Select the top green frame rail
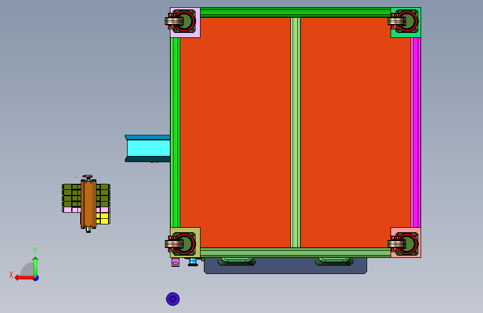 coord(295,13)
